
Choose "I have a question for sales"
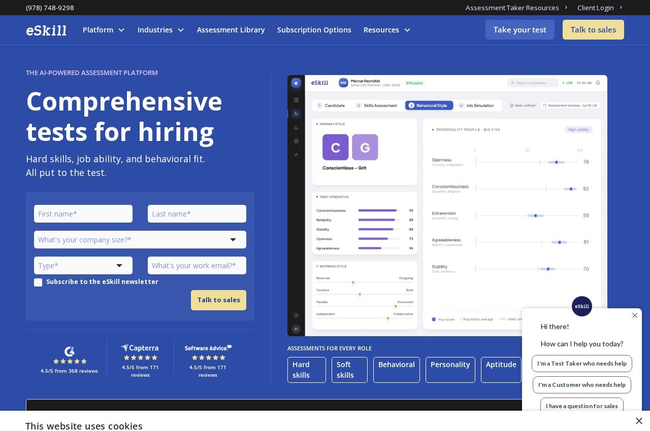pos(582,406)
